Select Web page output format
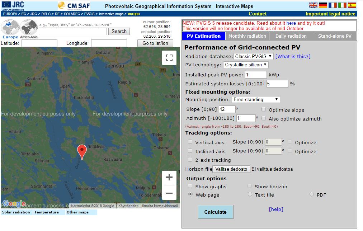Image resolution: width=363 pixels, height=231 pixels. [190, 194]
